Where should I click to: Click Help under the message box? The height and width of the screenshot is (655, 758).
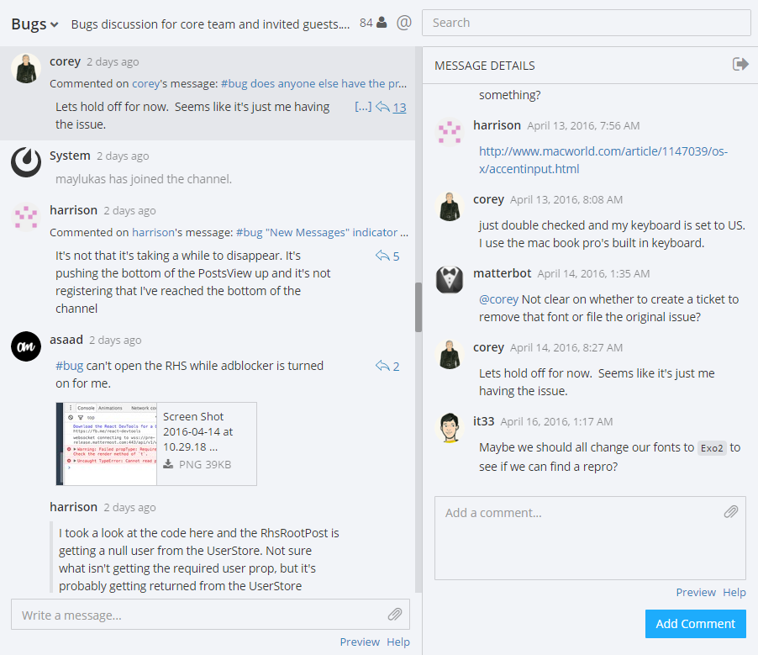pos(397,642)
